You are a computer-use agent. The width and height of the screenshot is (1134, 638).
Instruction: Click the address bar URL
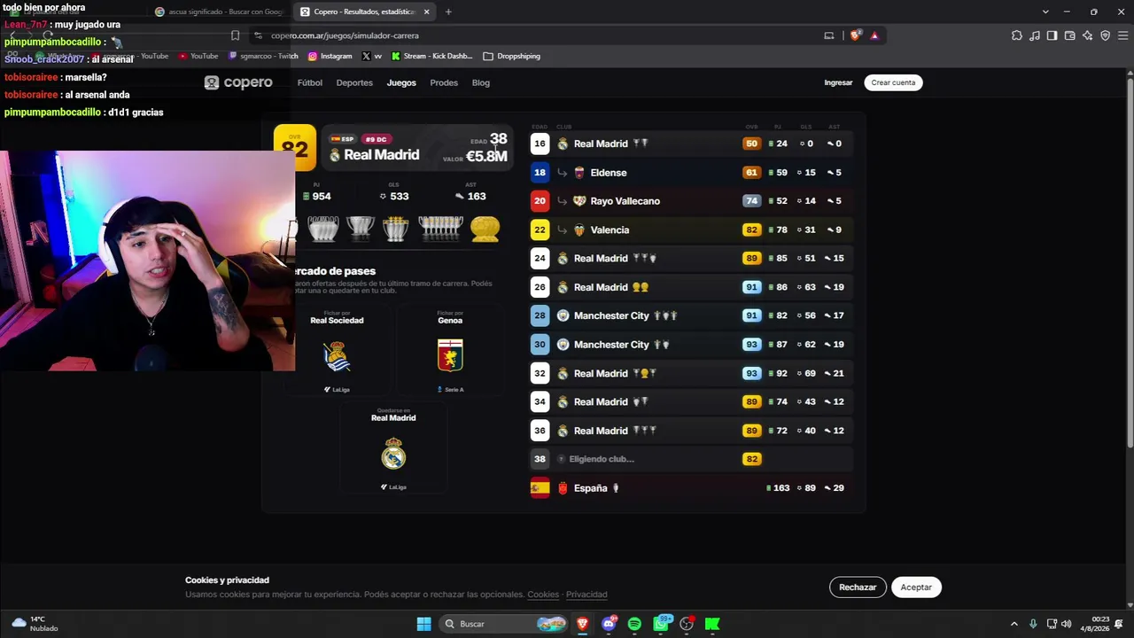pos(345,35)
